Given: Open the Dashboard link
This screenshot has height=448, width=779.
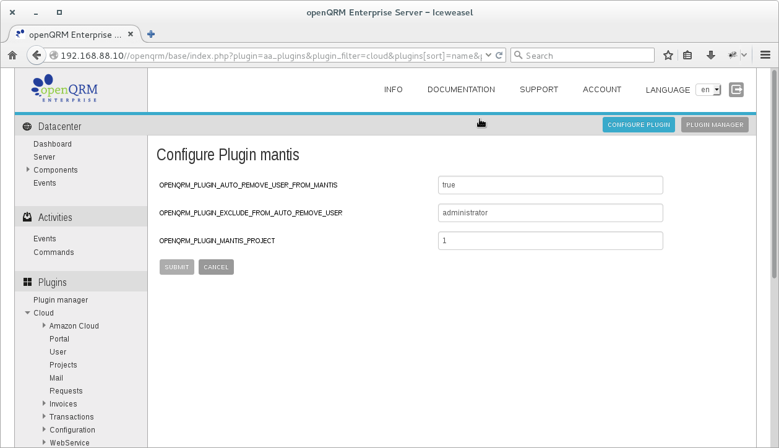Looking at the screenshot, I should 53,144.
